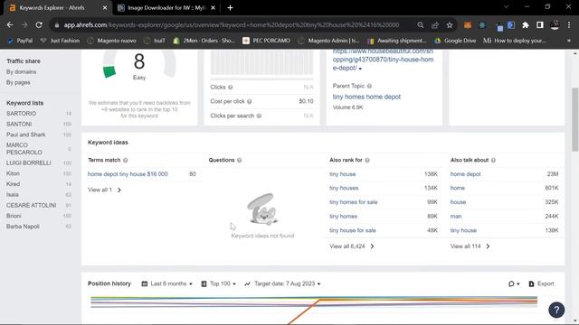This screenshot has width=579, height=325.
Task: Open the Top 100 filter dropdown
Action: 219,283
